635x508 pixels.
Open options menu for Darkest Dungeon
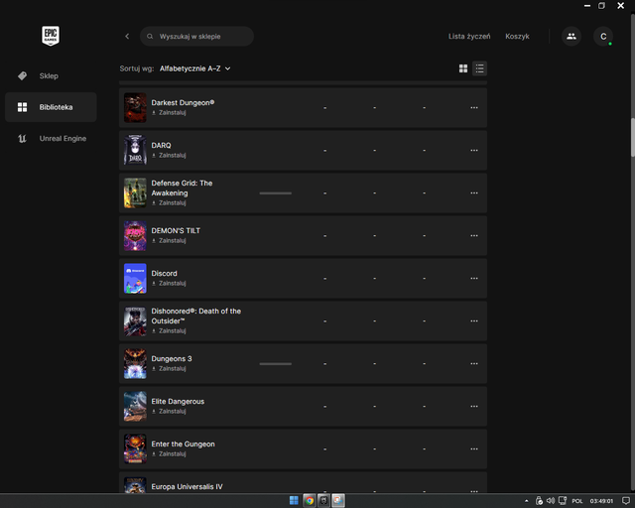pyautogui.click(x=474, y=108)
